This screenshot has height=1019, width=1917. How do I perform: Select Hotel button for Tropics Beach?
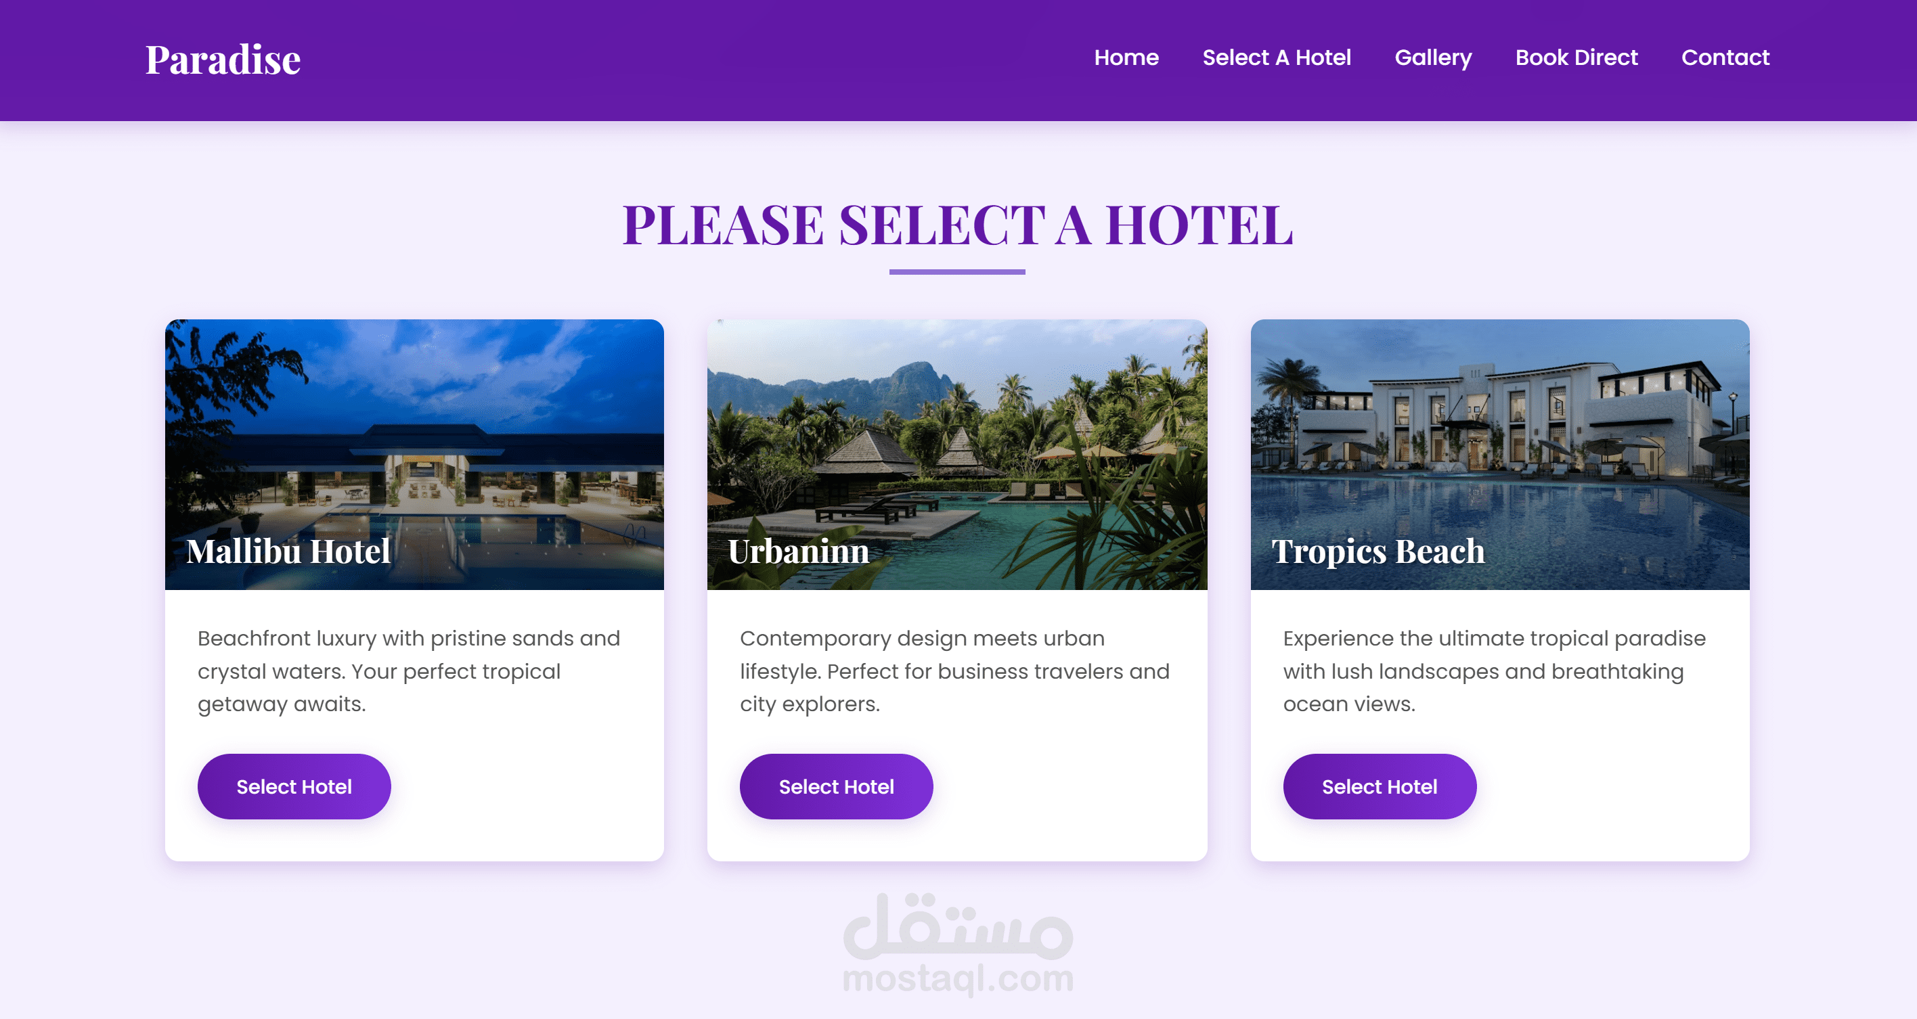tap(1379, 786)
